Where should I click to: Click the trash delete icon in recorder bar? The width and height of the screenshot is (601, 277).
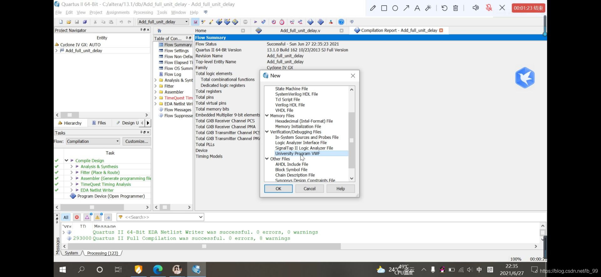point(456,8)
